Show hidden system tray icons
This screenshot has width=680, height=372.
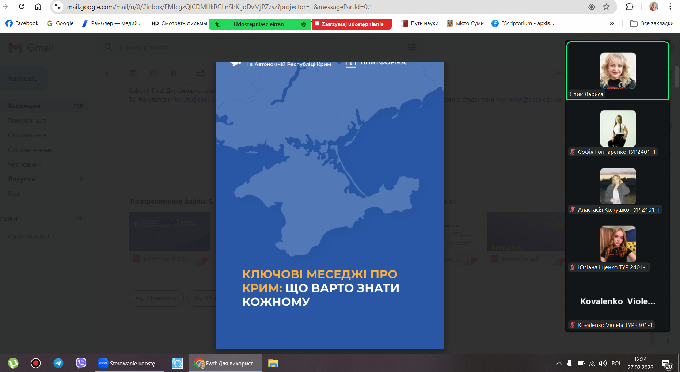pos(559,363)
